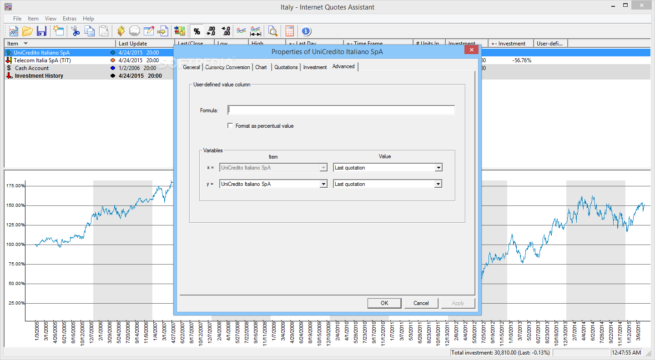This screenshot has width=655, height=360.
Task: Click the red arrow icon beside Investment History
Action: point(9,75)
